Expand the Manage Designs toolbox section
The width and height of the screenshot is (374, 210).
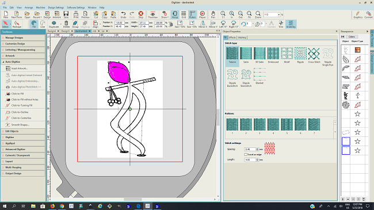point(23,38)
